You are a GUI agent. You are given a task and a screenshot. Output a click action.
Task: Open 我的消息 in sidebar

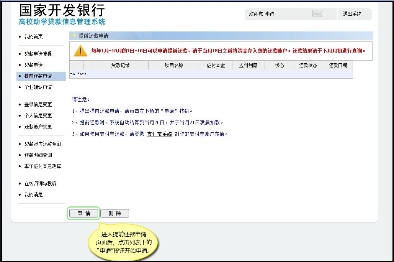click(x=34, y=194)
